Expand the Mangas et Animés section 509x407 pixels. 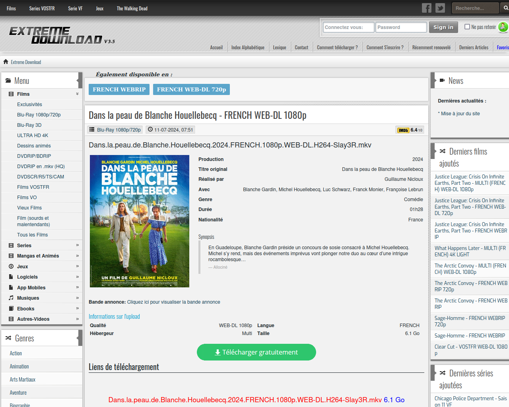pyautogui.click(x=77, y=256)
